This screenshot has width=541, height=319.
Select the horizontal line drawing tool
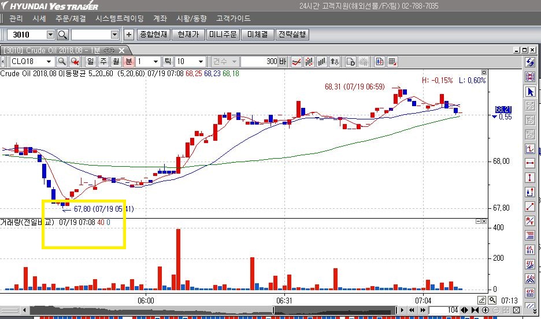[530, 163]
